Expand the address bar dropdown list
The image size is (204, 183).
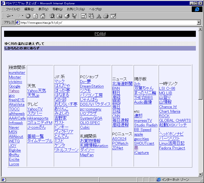(x=199, y=23)
